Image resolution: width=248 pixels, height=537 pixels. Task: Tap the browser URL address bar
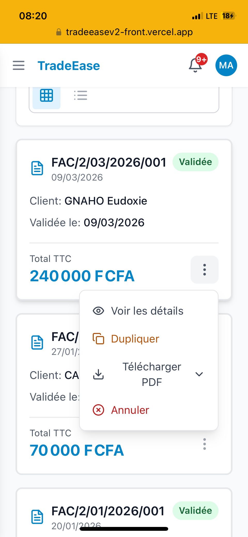[124, 32]
